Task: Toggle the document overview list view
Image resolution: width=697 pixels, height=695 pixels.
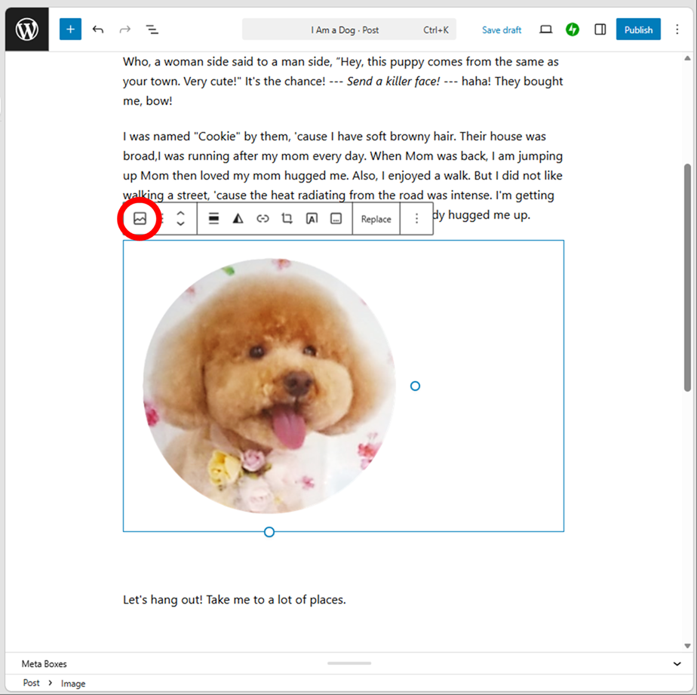Action: (x=152, y=30)
